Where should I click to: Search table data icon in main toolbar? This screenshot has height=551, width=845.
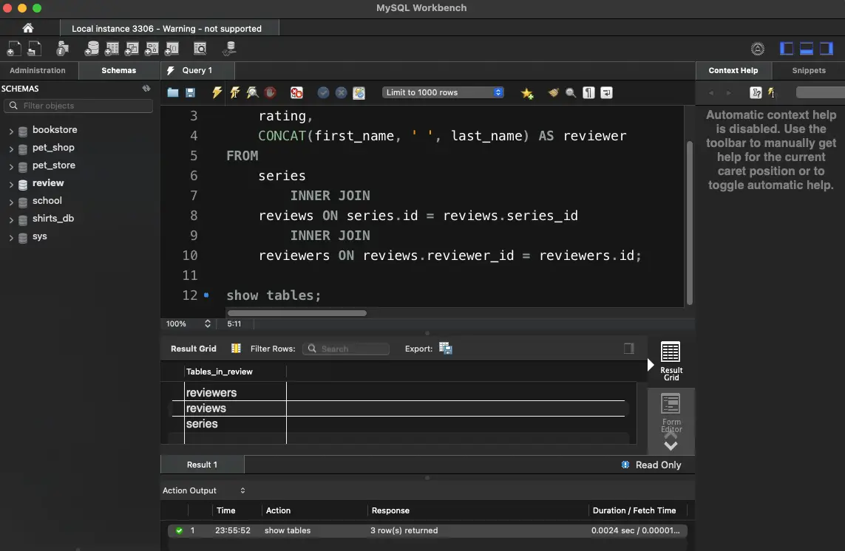pyautogui.click(x=200, y=49)
